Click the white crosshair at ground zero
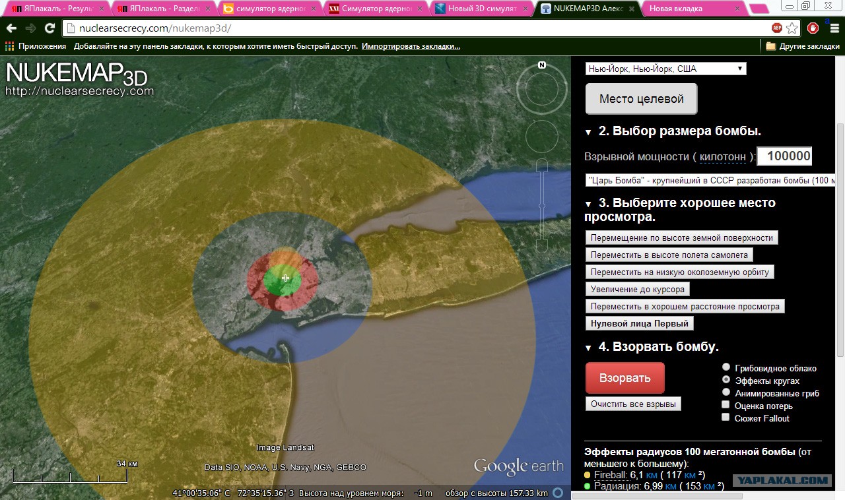Image resolution: width=845 pixels, height=500 pixels. (285, 278)
